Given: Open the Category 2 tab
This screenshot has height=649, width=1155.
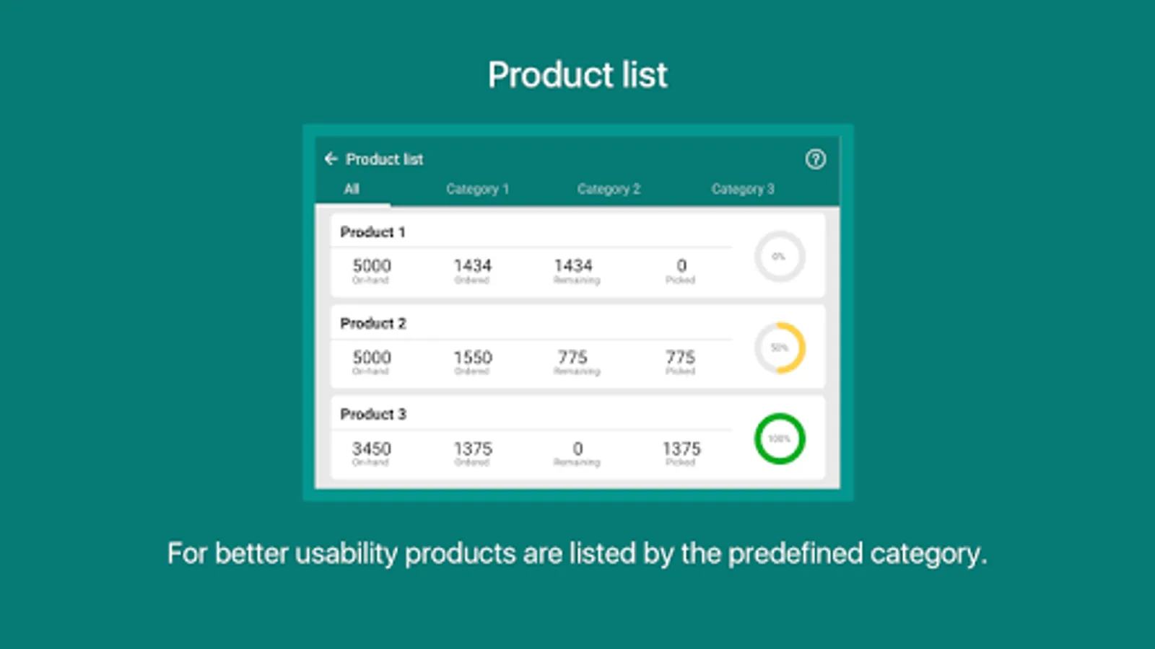Looking at the screenshot, I should pos(609,189).
